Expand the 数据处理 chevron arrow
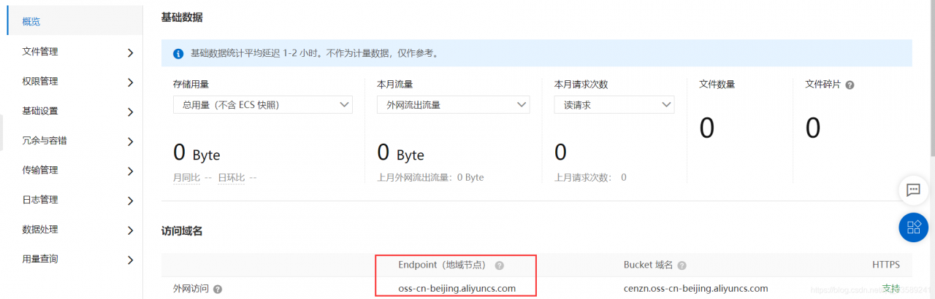Image resolution: width=935 pixels, height=299 pixels. tap(130, 230)
